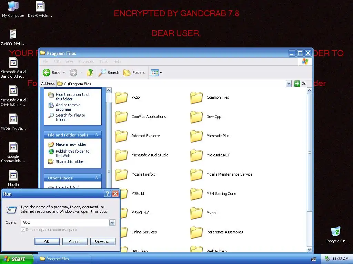Select the Mypal.lnk desktop file

13,122
